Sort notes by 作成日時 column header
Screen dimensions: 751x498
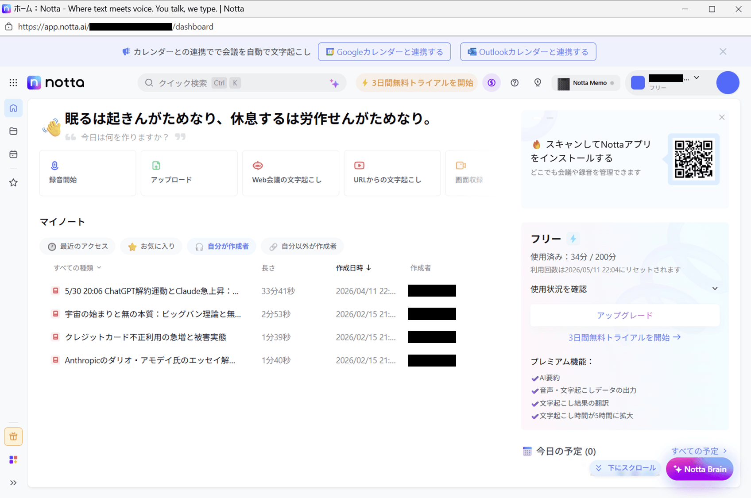[x=353, y=268]
